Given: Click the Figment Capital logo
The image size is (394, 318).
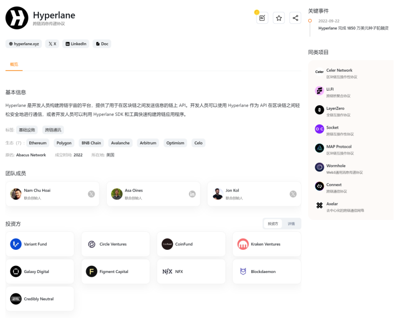Looking at the screenshot, I should [x=92, y=271].
